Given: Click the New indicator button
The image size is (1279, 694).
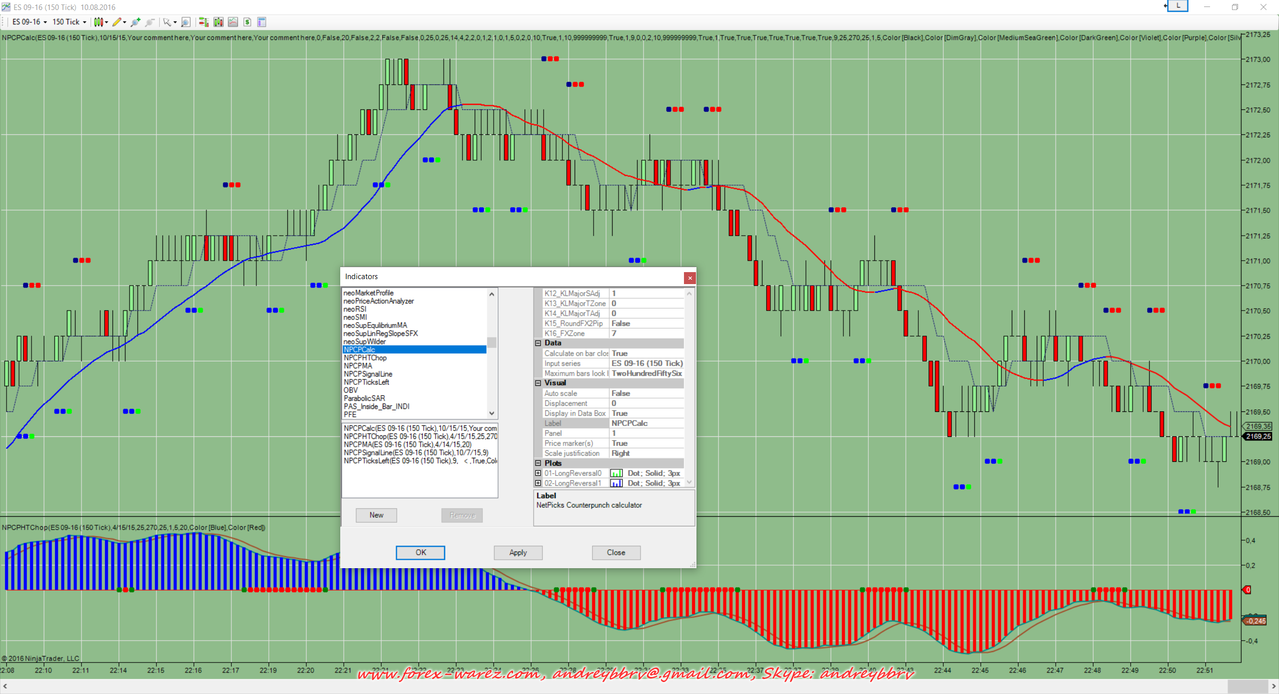Looking at the screenshot, I should pos(376,515).
